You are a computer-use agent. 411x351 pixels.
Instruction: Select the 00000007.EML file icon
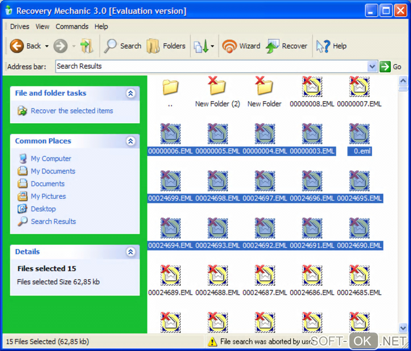(359, 87)
